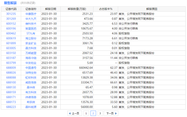187x117 pixels.
Task: Open stock code 688088
Action: point(11,78)
